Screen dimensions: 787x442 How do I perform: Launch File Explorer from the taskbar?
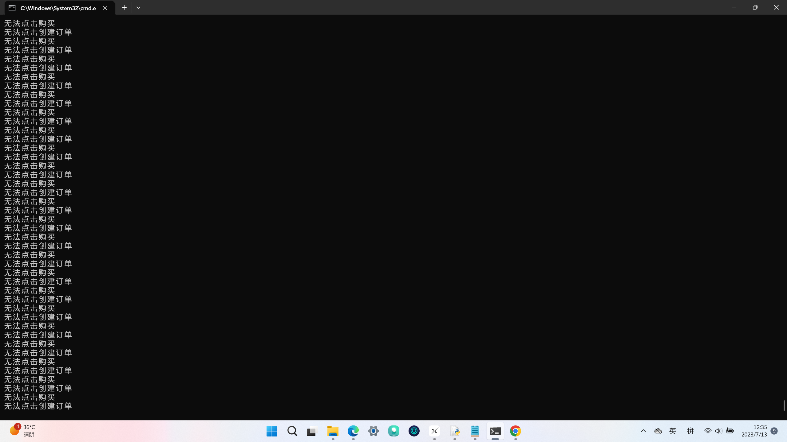(333, 431)
